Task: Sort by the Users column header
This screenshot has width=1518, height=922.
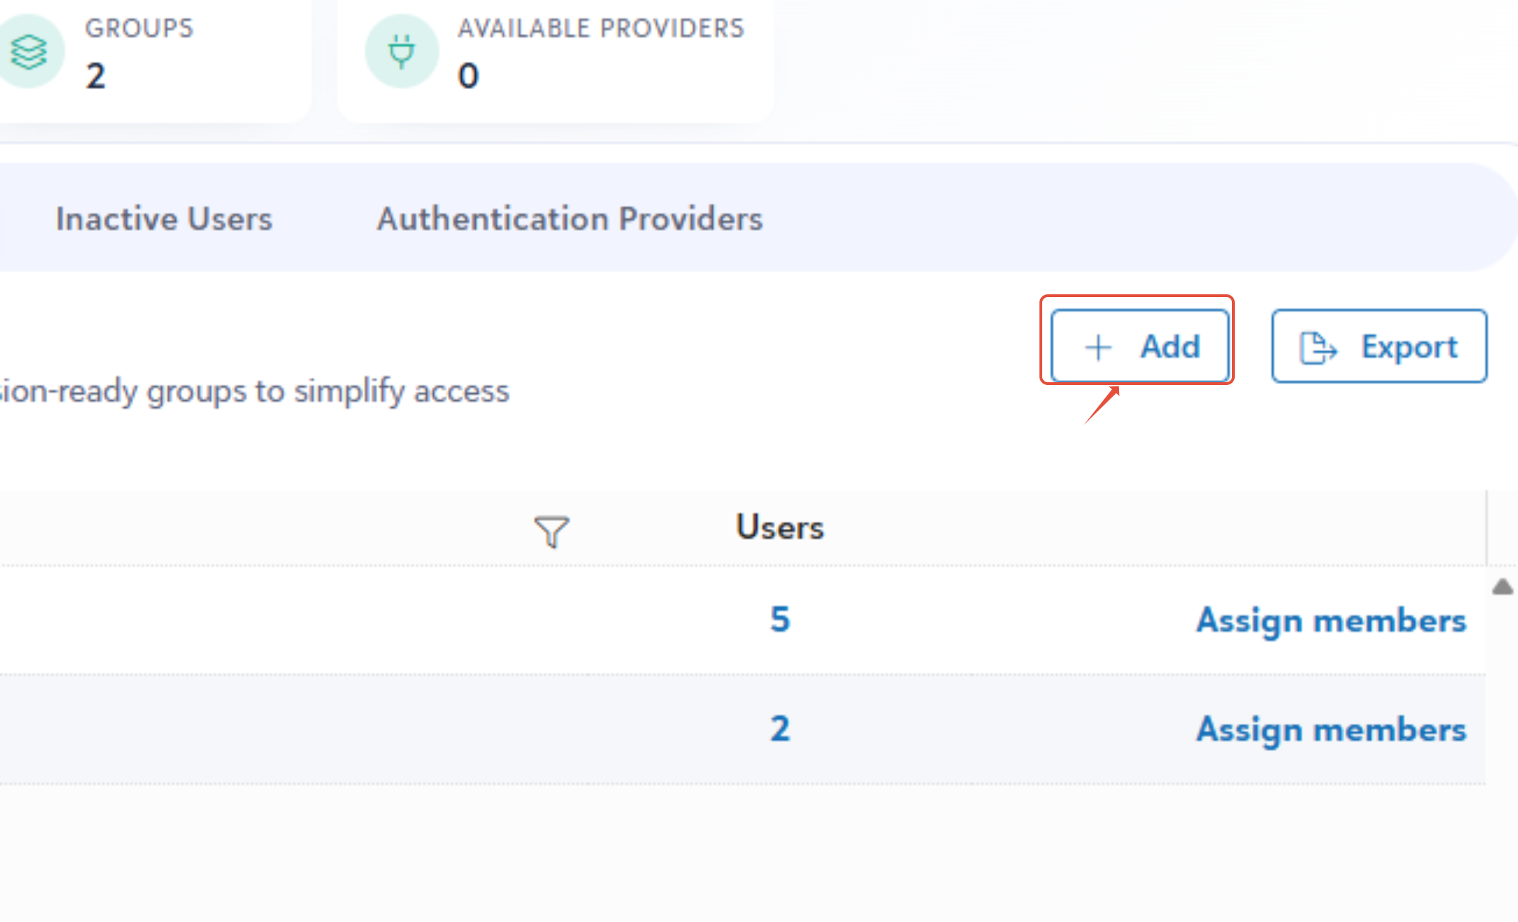Action: pos(779,527)
